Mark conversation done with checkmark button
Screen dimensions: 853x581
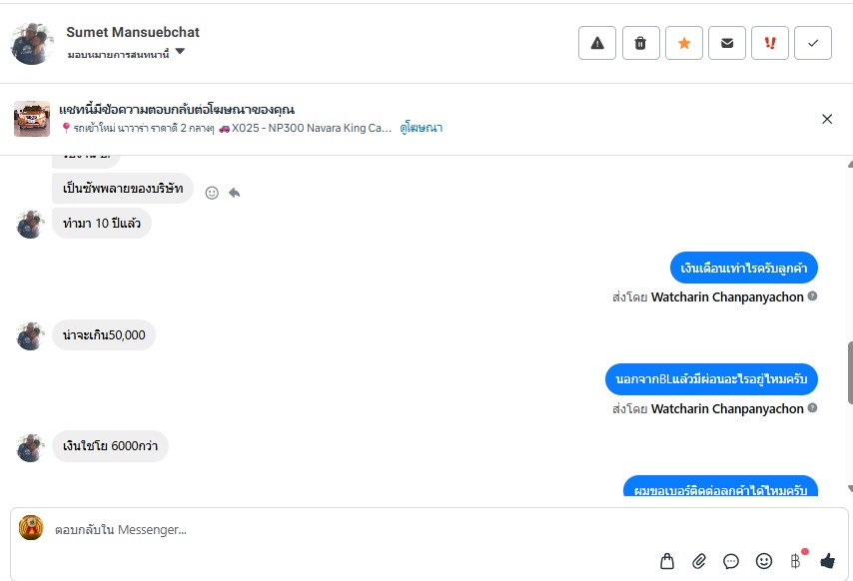tap(813, 43)
